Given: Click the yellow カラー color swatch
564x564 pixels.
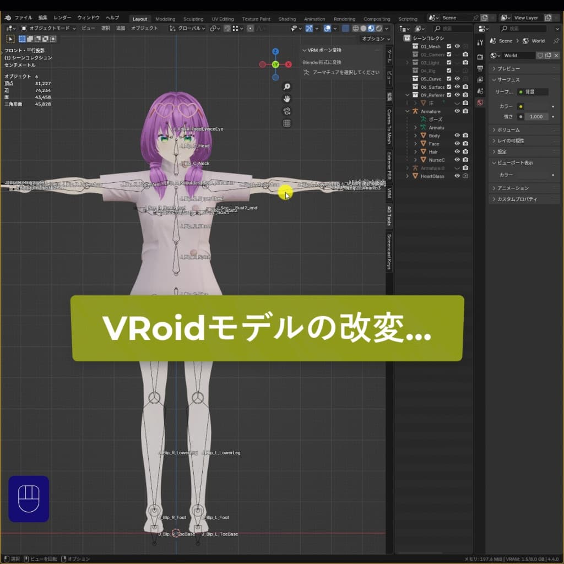Looking at the screenshot, I should [x=520, y=107].
